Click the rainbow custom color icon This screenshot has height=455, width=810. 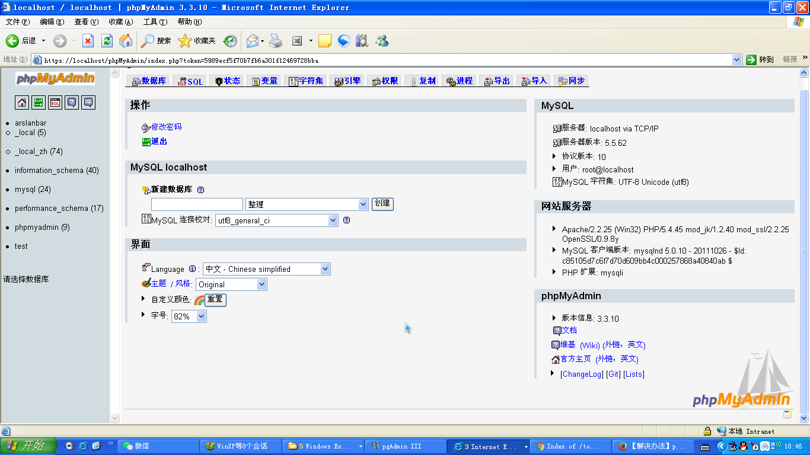(x=199, y=300)
